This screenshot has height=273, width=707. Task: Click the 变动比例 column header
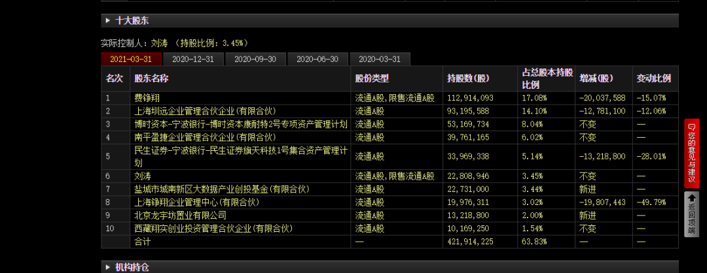tap(653, 79)
